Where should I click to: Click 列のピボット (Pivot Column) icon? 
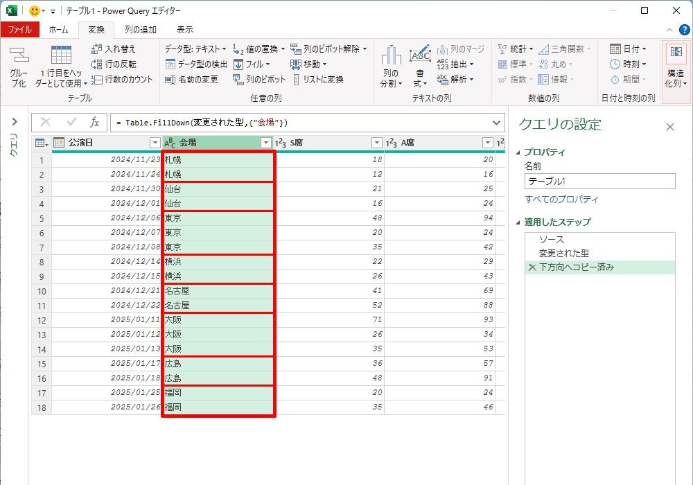(238, 80)
